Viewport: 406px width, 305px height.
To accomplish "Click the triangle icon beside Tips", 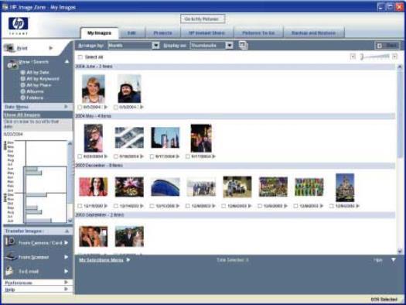I will click(x=394, y=259).
